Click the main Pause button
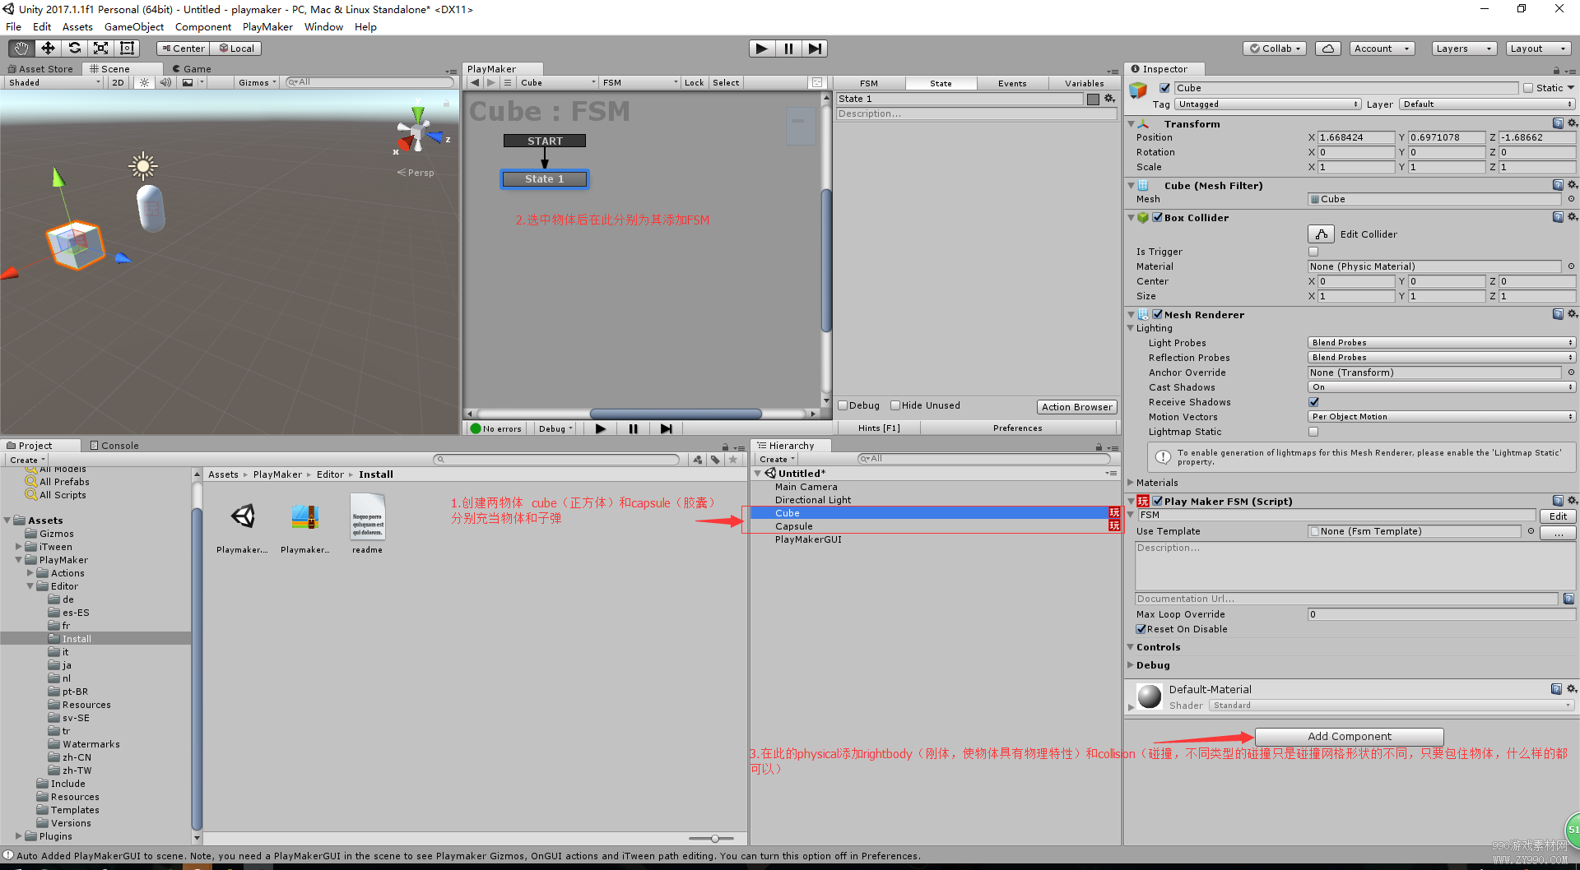Image resolution: width=1580 pixels, height=870 pixels. (x=788, y=49)
